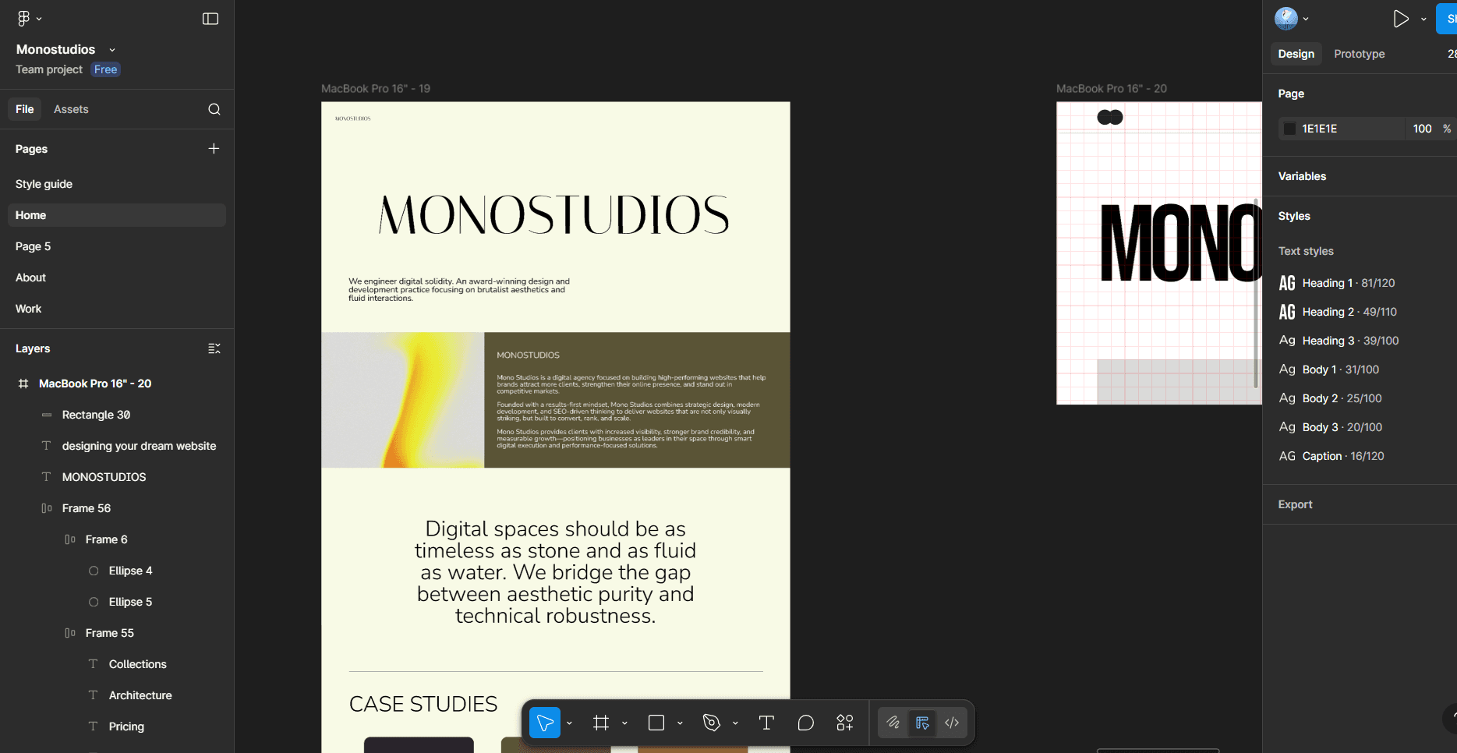Select the Pen tool
The height and width of the screenshot is (753, 1457).
711,723
